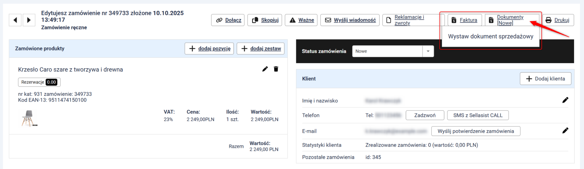Go to previous order arrow
584x169 pixels.
[x=15, y=20]
